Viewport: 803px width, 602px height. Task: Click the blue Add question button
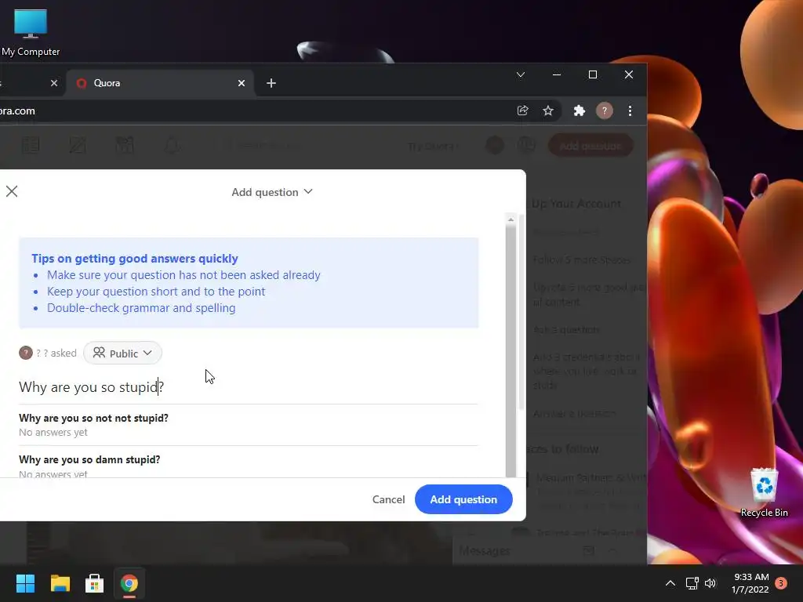point(463,499)
